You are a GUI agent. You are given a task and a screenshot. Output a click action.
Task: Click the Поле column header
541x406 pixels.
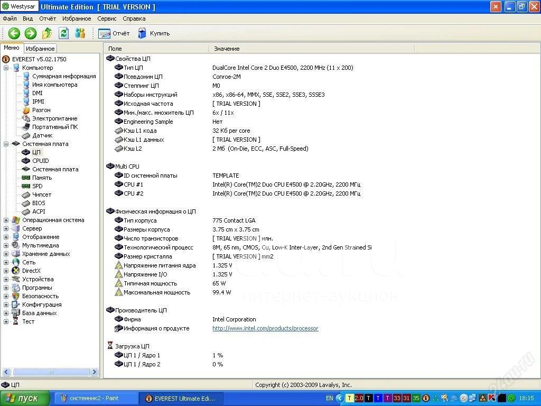pyautogui.click(x=156, y=49)
